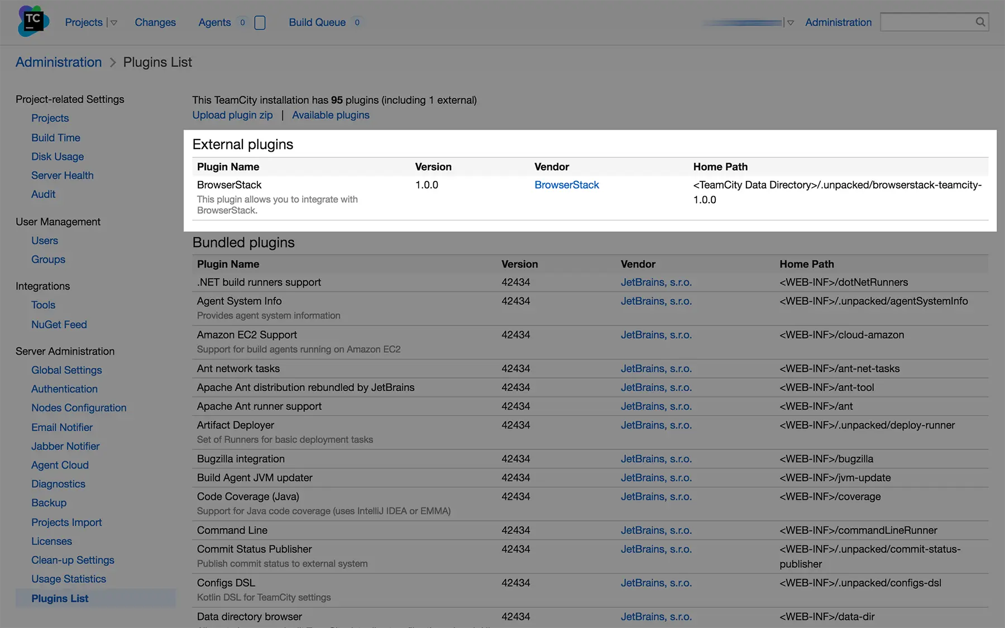Select the Plugins List sidebar item
1005x628 pixels.
60,598
